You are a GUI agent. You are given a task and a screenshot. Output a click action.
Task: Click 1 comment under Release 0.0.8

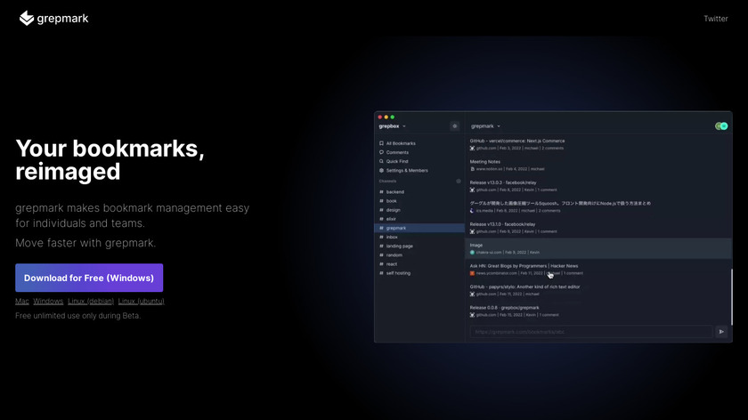549,315
